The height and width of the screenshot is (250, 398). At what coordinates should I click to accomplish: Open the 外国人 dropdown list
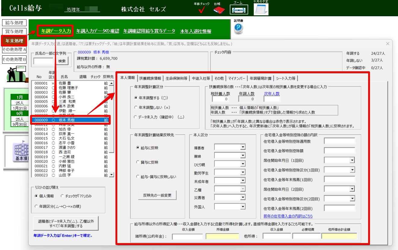pos(243,207)
